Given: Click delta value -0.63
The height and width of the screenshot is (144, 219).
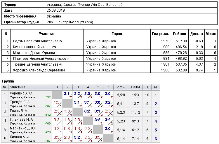Looking at the screenshot, I should coord(199,41).
